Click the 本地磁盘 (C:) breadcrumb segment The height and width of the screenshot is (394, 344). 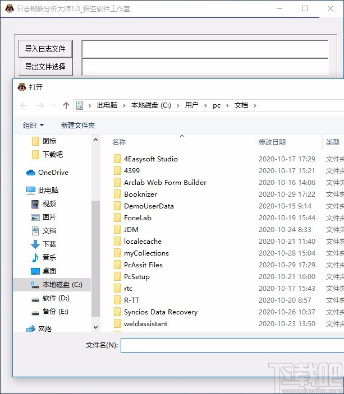pyautogui.click(x=151, y=105)
